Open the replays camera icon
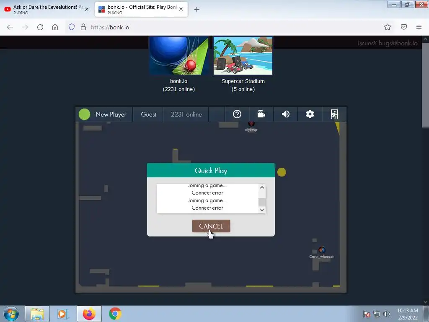The image size is (429, 322). click(261, 114)
